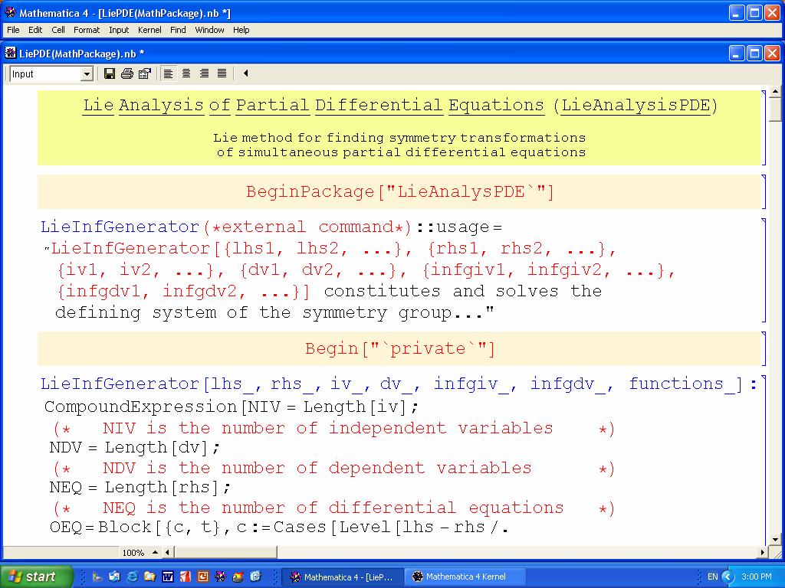The height and width of the screenshot is (588, 785).
Task: Launch the red Adobe-style quick launch icon
Action: (x=186, y=577)
